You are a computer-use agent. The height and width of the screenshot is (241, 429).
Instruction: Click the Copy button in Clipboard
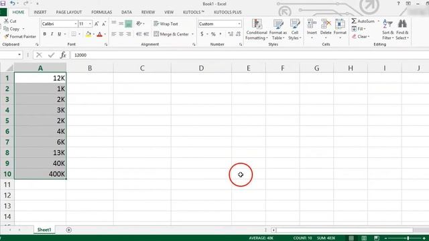11,29
